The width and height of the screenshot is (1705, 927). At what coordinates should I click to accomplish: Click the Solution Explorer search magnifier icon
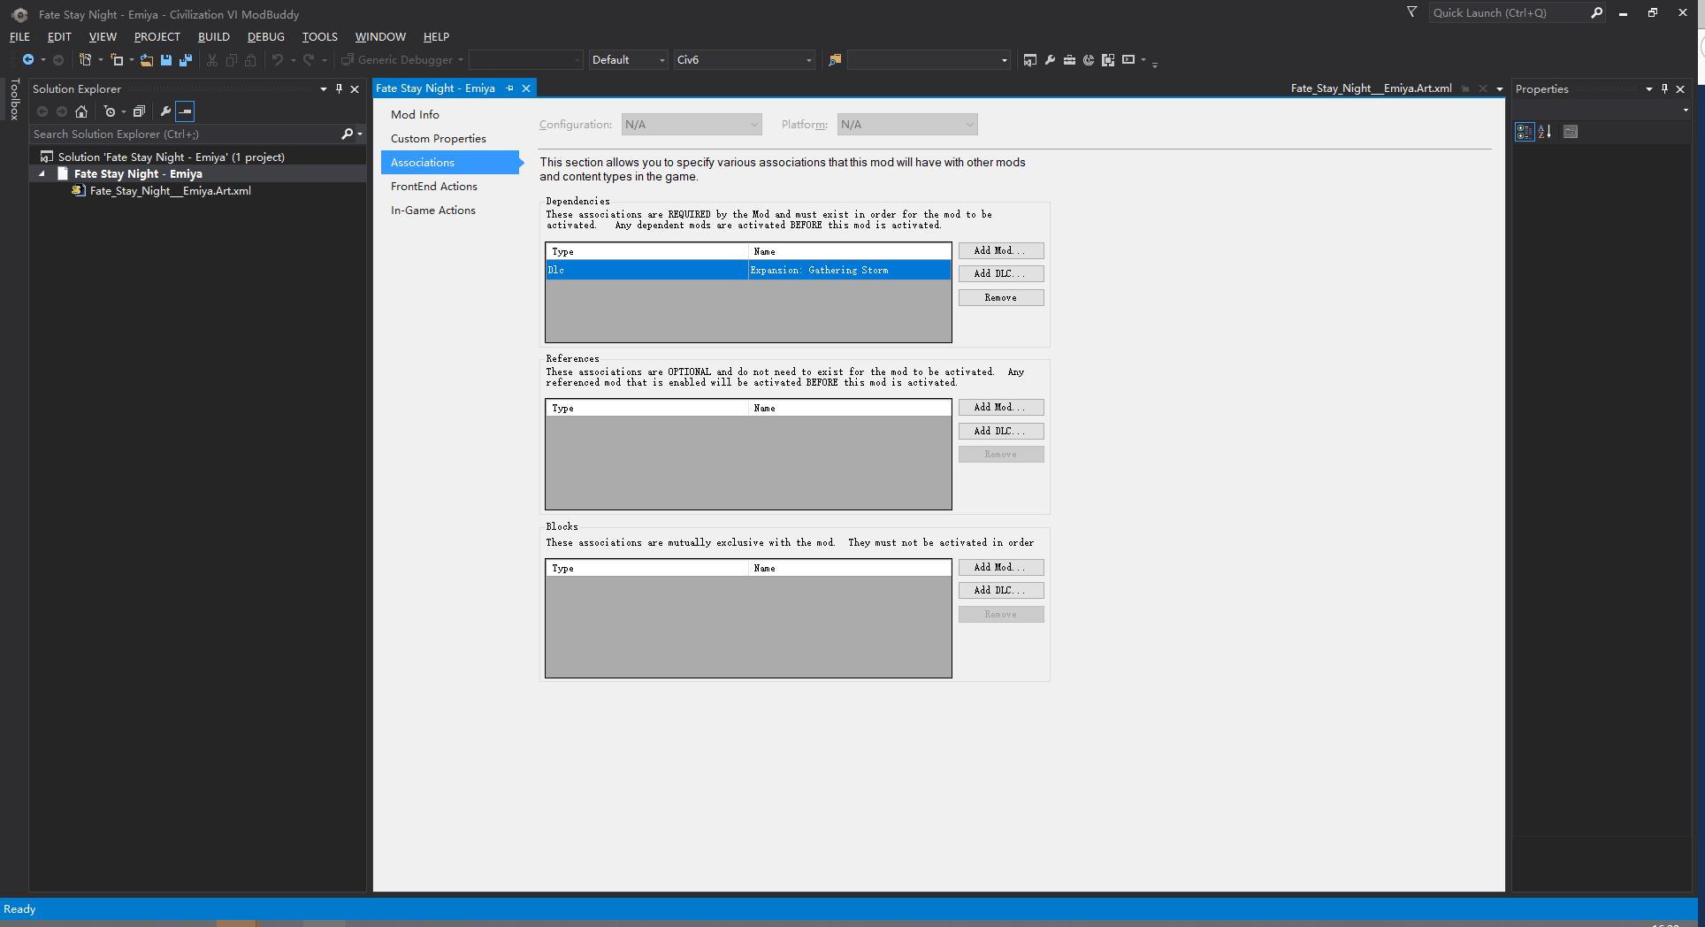pos(347,134)
